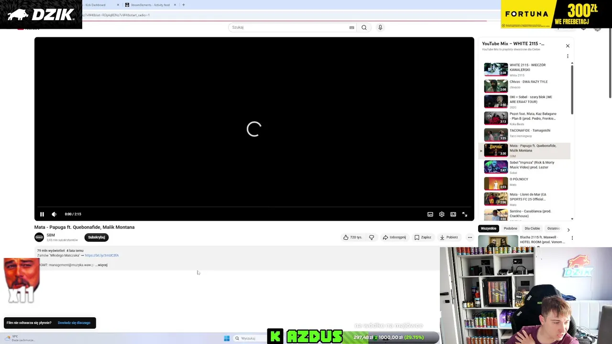Close the StreamElements tab
The height and width of the screenshot is (344, 612).
point(175,5)
